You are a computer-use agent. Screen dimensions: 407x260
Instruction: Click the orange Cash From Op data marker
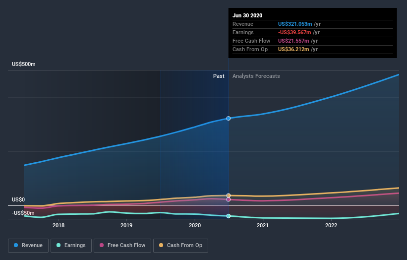[x=229, y=195]
